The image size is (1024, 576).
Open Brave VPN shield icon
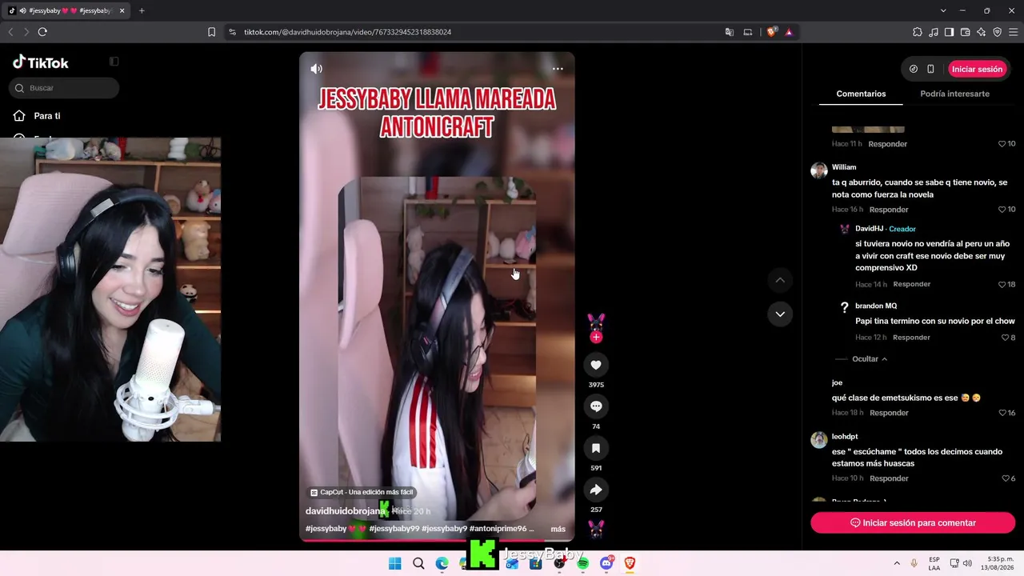[x=998, y=32]
